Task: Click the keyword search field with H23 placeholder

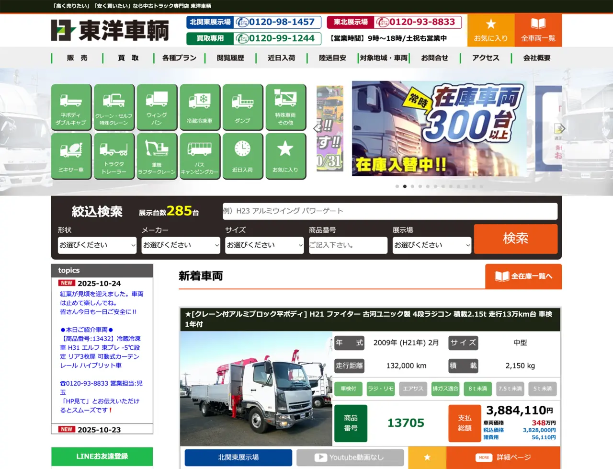Action: tap(389, 211)
